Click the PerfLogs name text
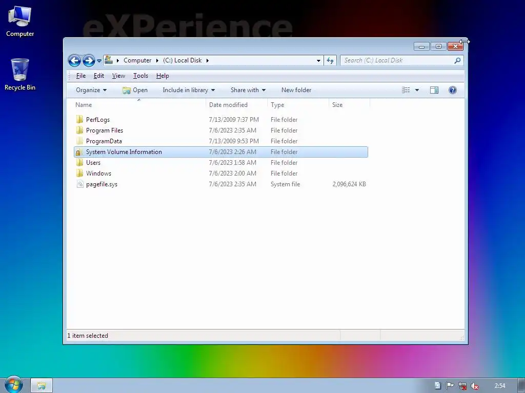The height and width of the screenshot is (393, 525). pyautogui.click(x=98, y=120)
